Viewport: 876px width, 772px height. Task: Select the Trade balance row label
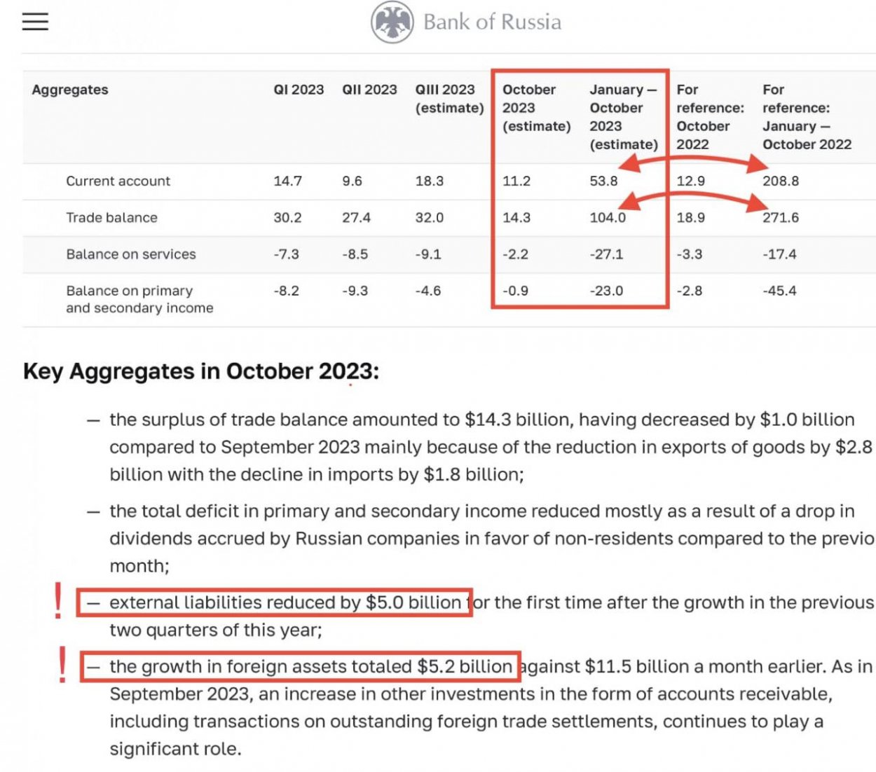pos(111,217)
